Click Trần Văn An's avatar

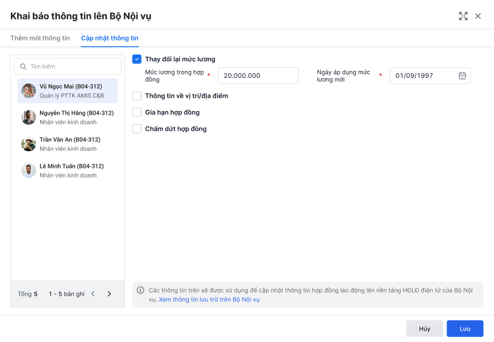tap(29, 144)
